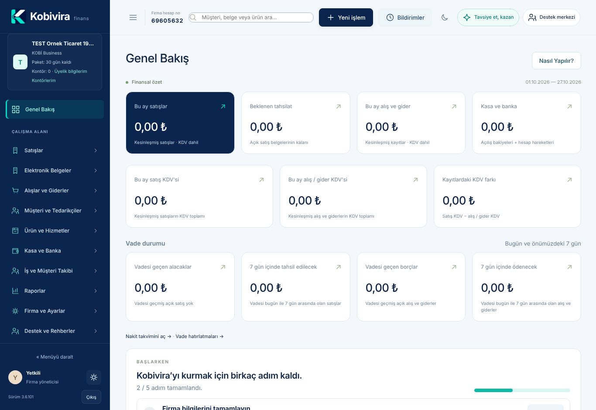Image resolution: width=596 pixels, height=410 pixels.
Task: Expand the Kasa ve Banka menu
Action: coord(55,251)
